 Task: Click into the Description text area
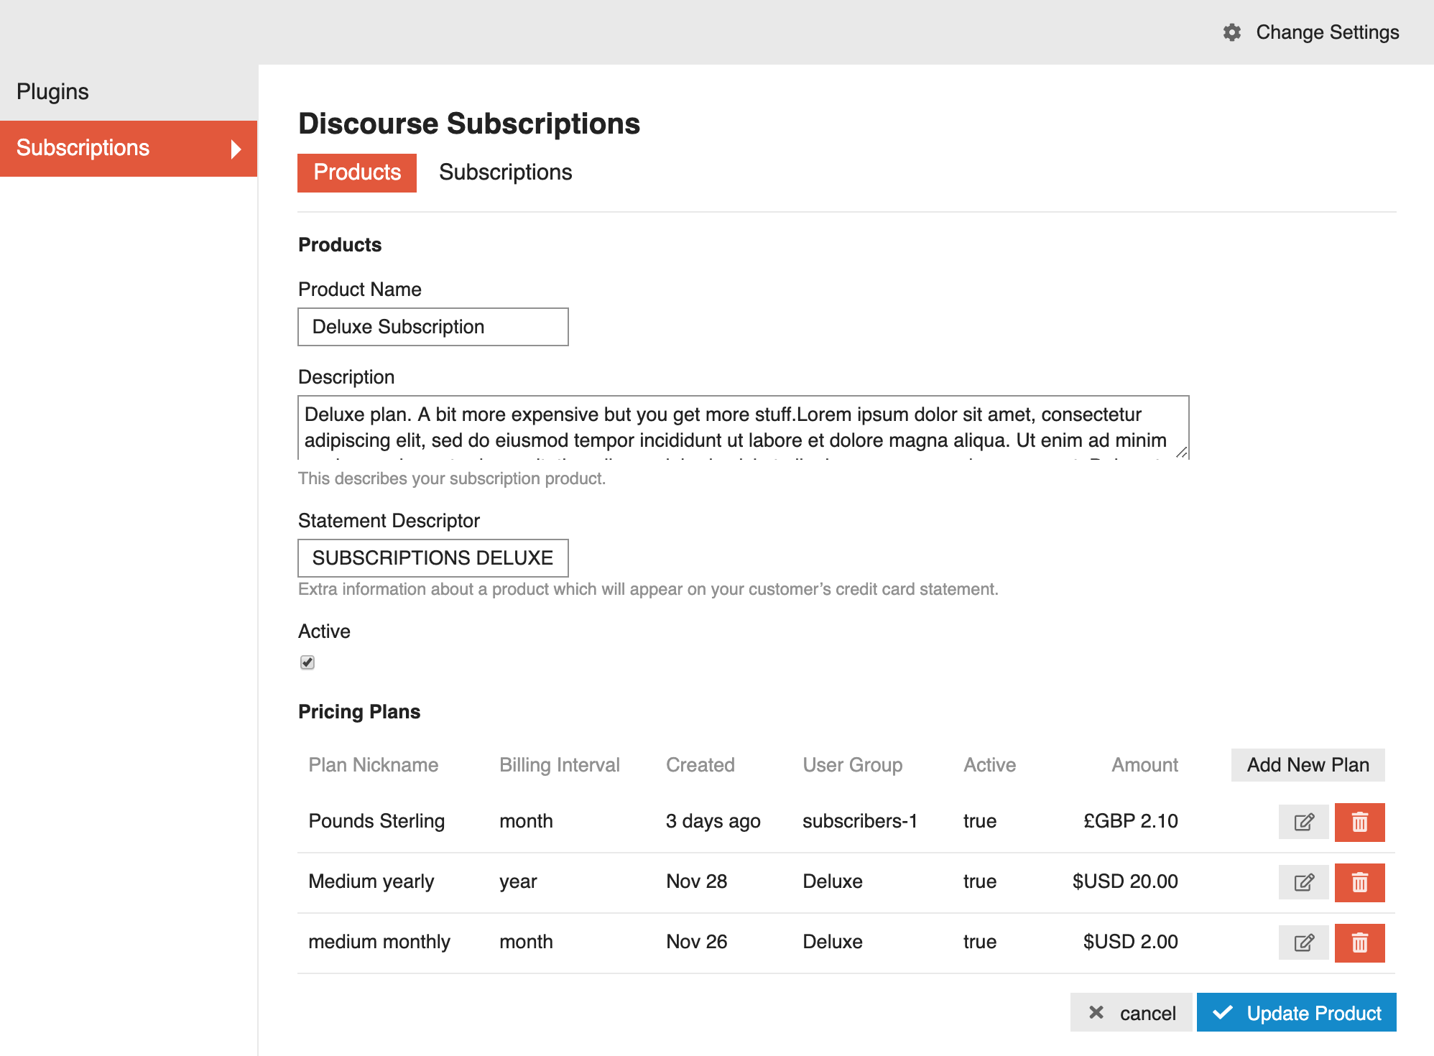click(744, 427)
